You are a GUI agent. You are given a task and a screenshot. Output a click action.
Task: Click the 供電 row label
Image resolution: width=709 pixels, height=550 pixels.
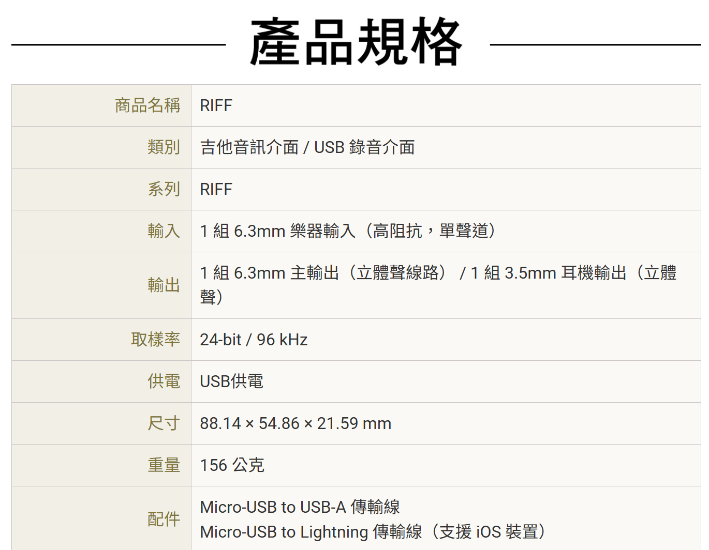164,381
